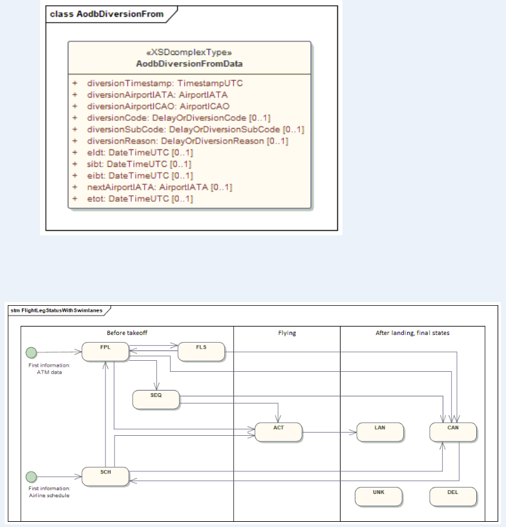
Task: Click the 'After landing, final states' swimlane header
Action: (412, 333)
